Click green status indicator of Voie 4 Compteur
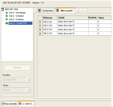The height and width of the screenshot is (107, 113). click(x=7, y=16)
